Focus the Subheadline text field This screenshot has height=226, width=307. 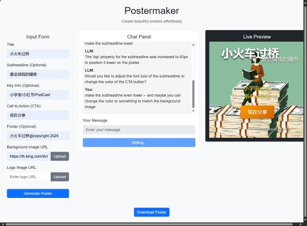coord(38,74)
